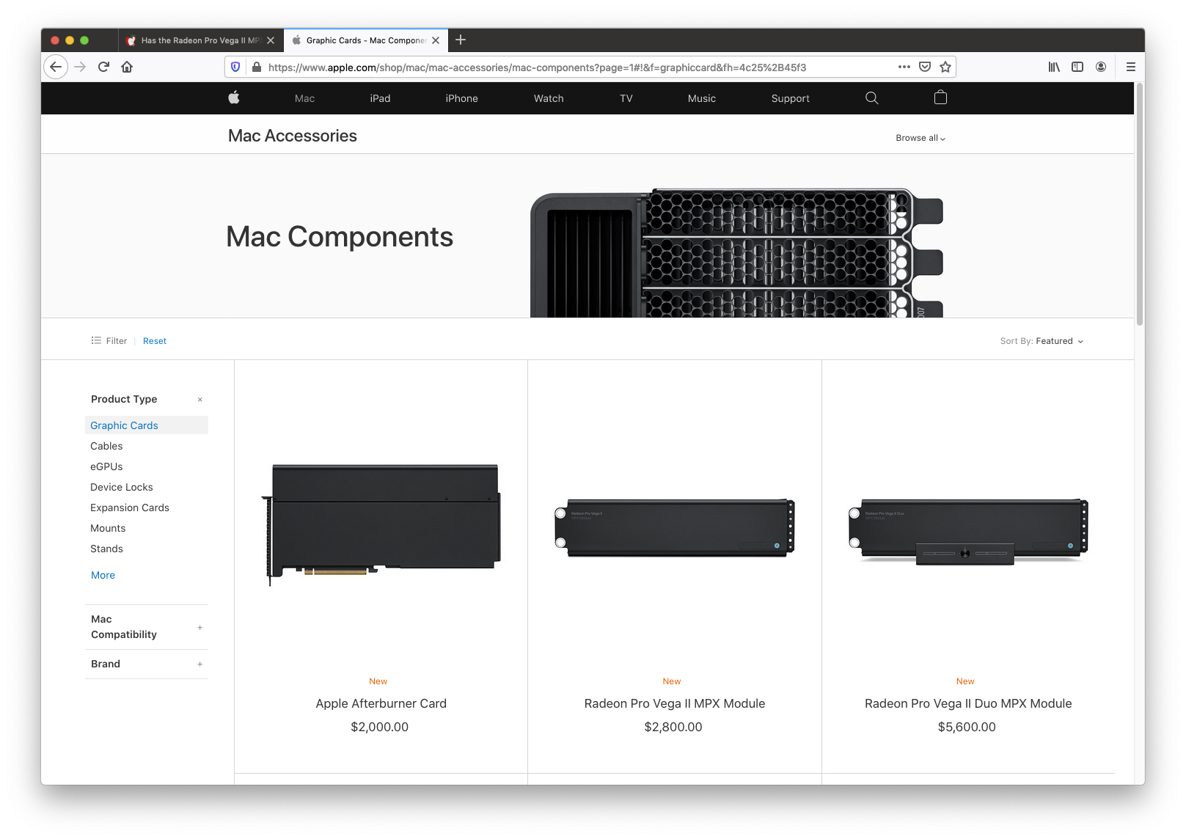Click the $5,600.00 Duo module price
This screenshot has width=1186, height=839.
coord(967,727)
